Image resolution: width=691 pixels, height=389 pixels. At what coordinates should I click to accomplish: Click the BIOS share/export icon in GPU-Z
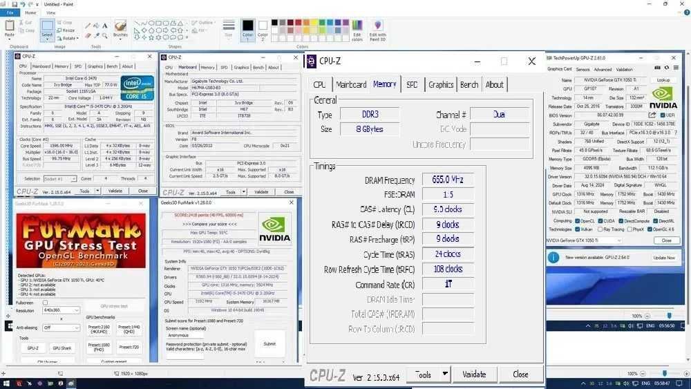click(x=652, y=115)
